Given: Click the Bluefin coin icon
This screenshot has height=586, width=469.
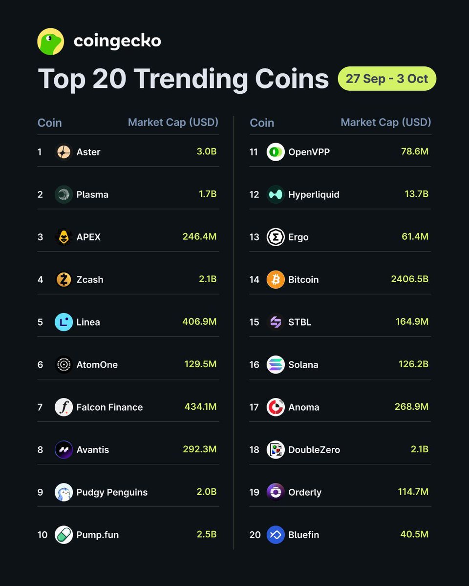Looking at the screenshot, I should [276, 535].
